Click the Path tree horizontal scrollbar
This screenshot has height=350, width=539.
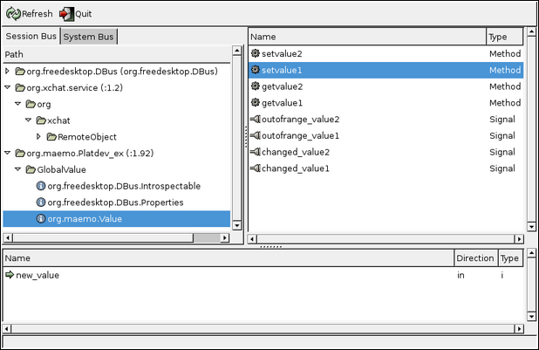click(117, 238)
